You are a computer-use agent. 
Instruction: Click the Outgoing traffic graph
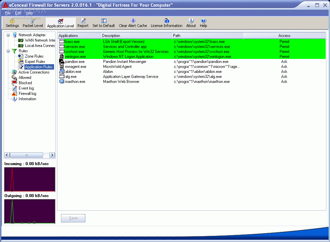click(30, 211)
